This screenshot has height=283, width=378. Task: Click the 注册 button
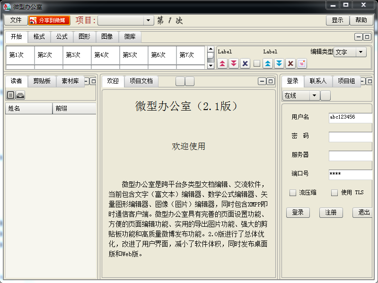coord(331,213)
